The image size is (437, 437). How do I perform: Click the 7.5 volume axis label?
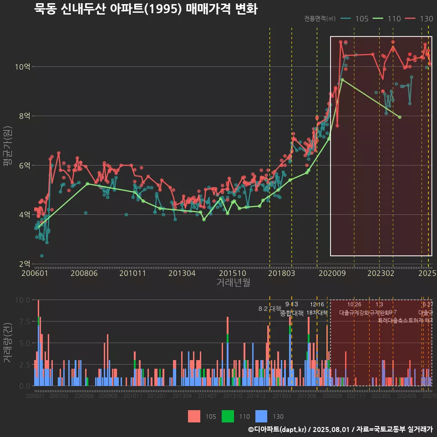pyautogui.click(x=25, y=322)
